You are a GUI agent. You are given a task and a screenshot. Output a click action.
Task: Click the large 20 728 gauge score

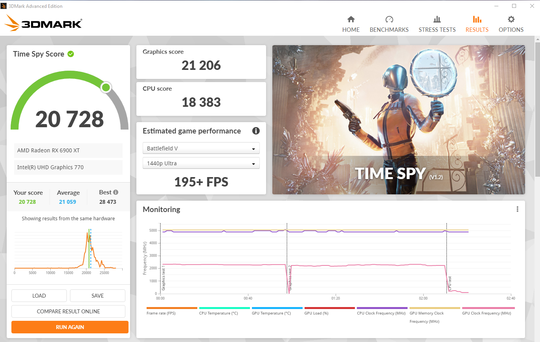70,119
